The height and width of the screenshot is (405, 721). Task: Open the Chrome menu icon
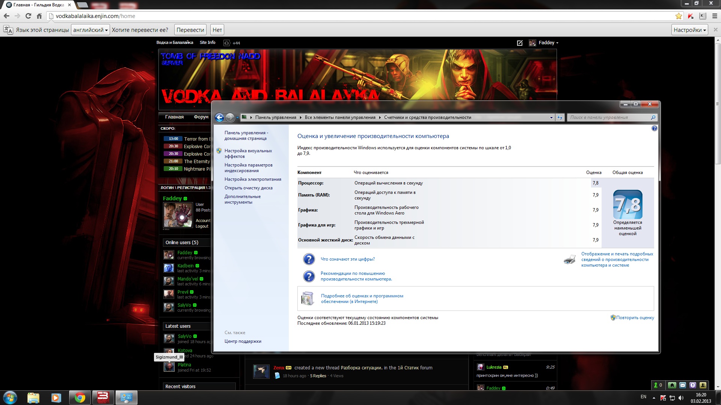pyautogui.click(x=715, y=16)
